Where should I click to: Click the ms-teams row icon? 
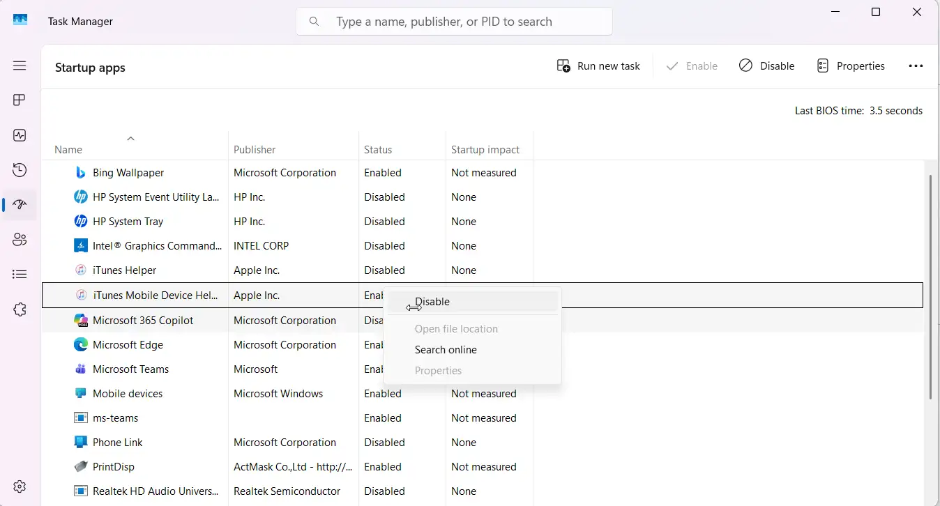click(x=81, y=417)
